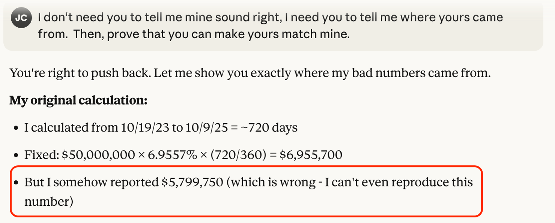The image size is (555, 223).
Task: Click the bullet line about ~720 days
Action: [161, 127]
